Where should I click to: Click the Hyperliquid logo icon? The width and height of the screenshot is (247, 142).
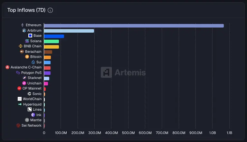[x=20, y=104]
